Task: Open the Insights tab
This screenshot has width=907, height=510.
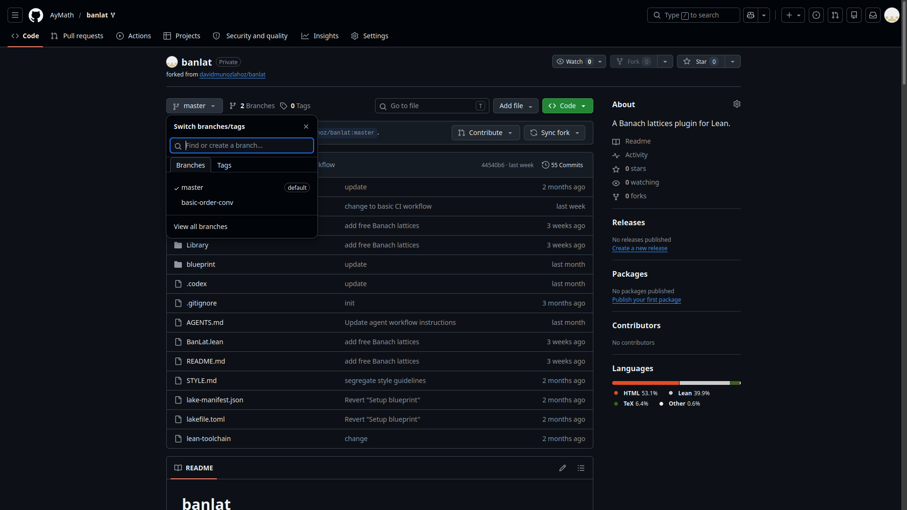Action: pos(320,36)
